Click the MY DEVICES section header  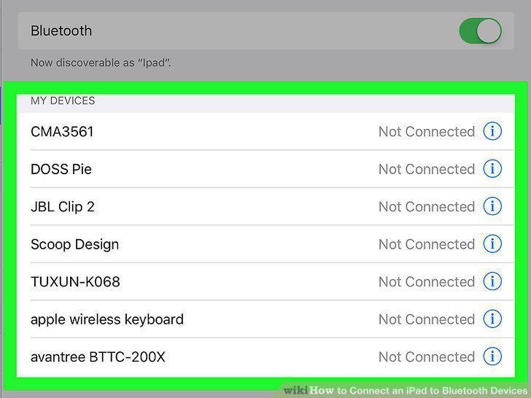(x=63, y=101)
